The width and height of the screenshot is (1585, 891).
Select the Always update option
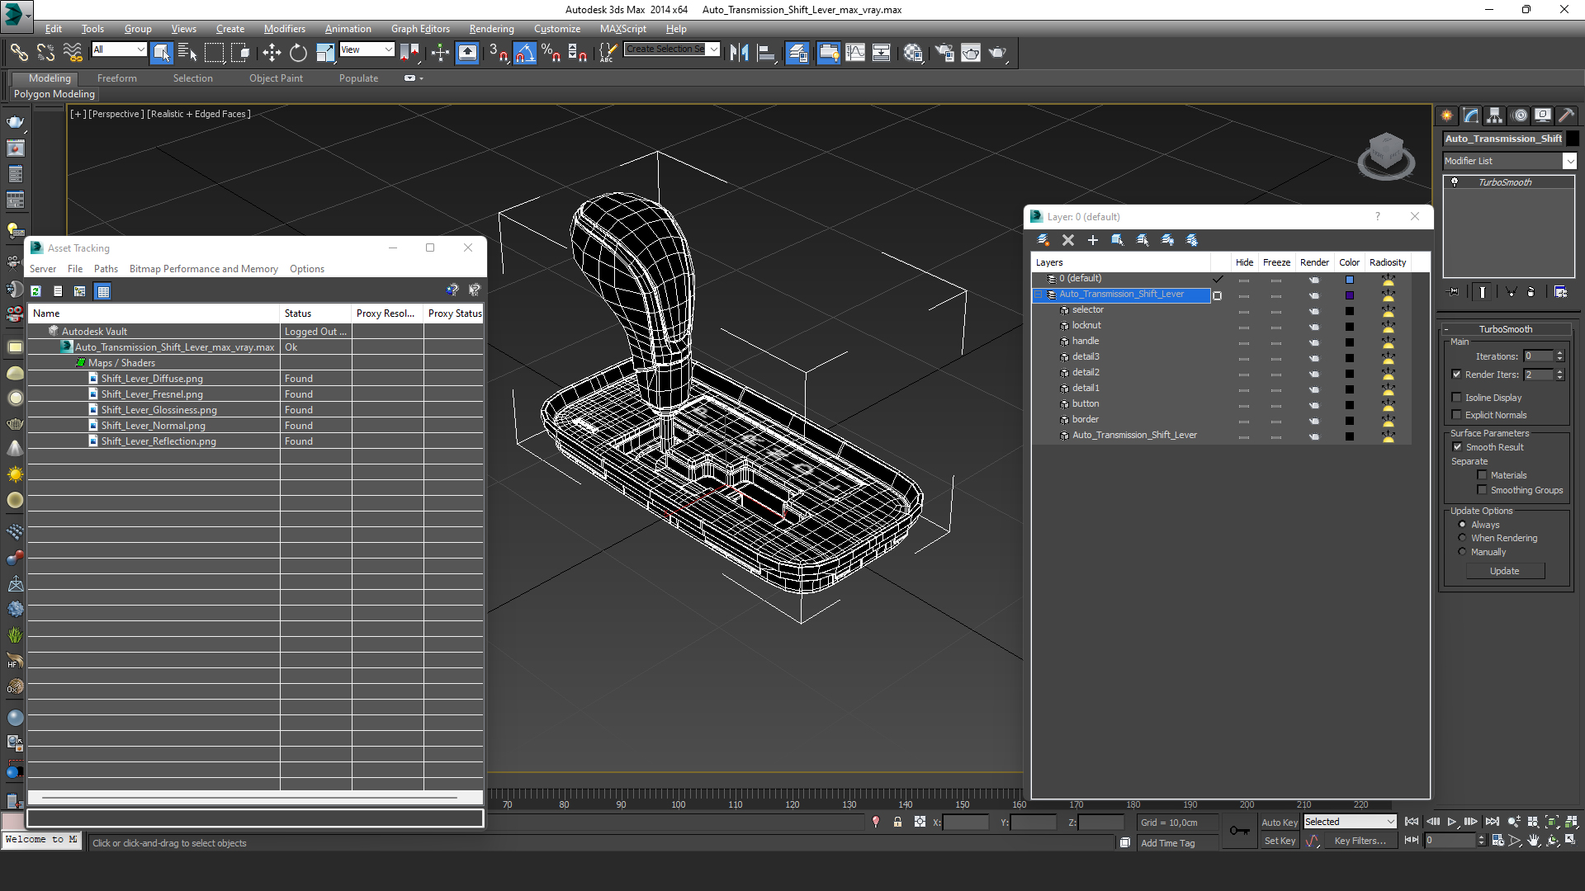coord(1463,525)
